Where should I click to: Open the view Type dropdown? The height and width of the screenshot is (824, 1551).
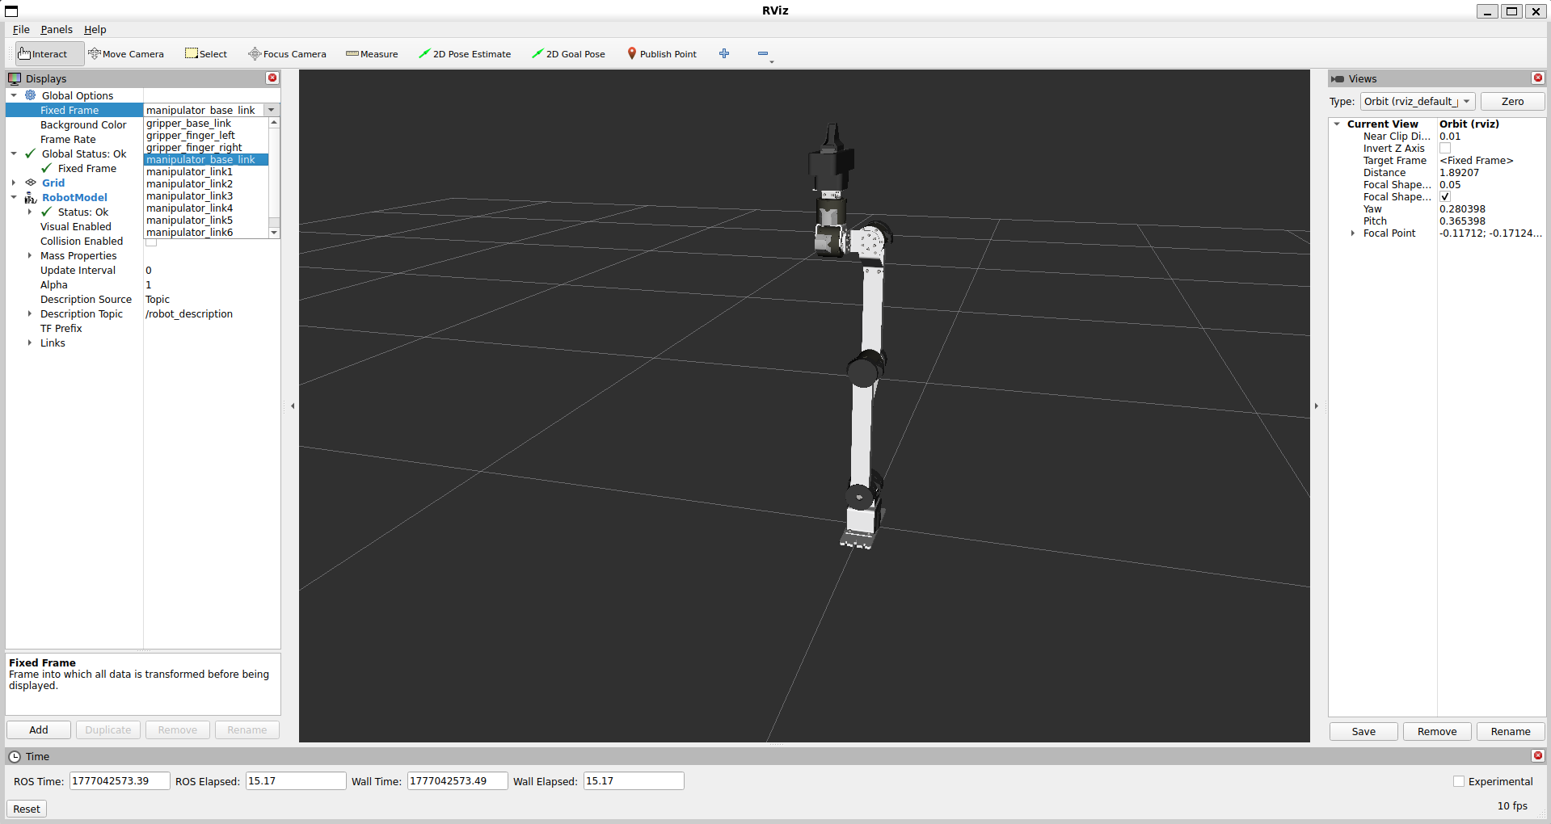click(1418, 101)
